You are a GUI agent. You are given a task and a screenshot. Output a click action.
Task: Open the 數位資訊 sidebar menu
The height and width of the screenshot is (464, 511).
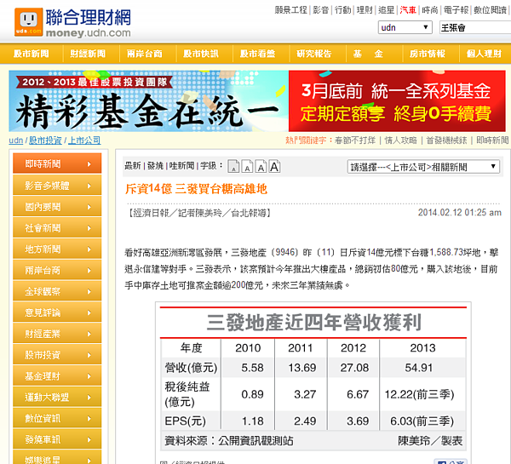point(57,418)
